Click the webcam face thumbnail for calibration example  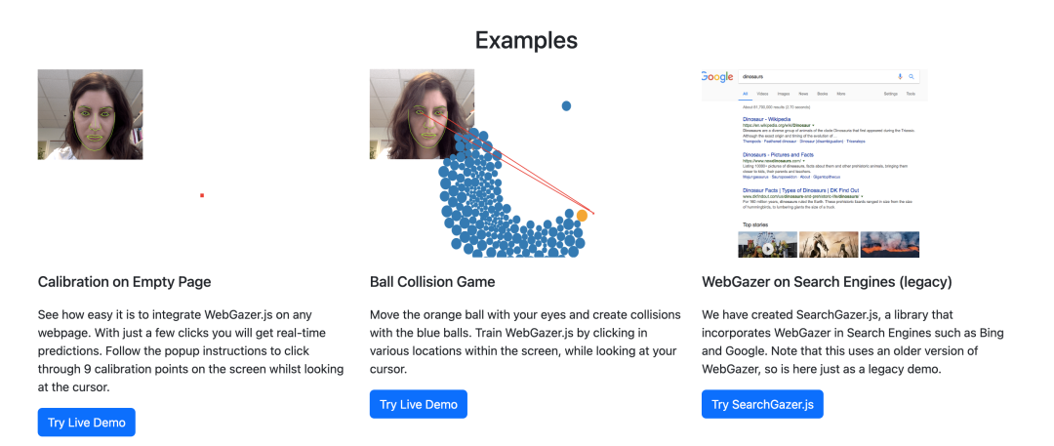[91, 114]
